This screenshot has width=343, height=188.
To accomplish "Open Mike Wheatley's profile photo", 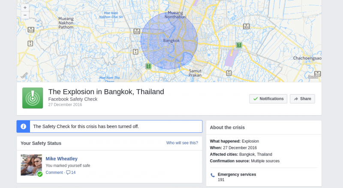I will pos(31,165).
